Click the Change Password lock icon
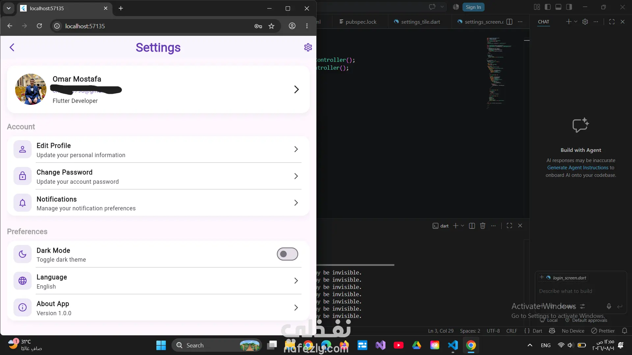 pos(22,176)
